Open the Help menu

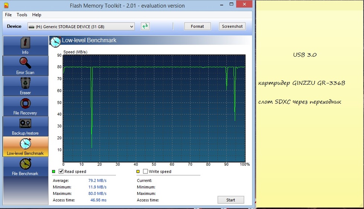point(37,15)
